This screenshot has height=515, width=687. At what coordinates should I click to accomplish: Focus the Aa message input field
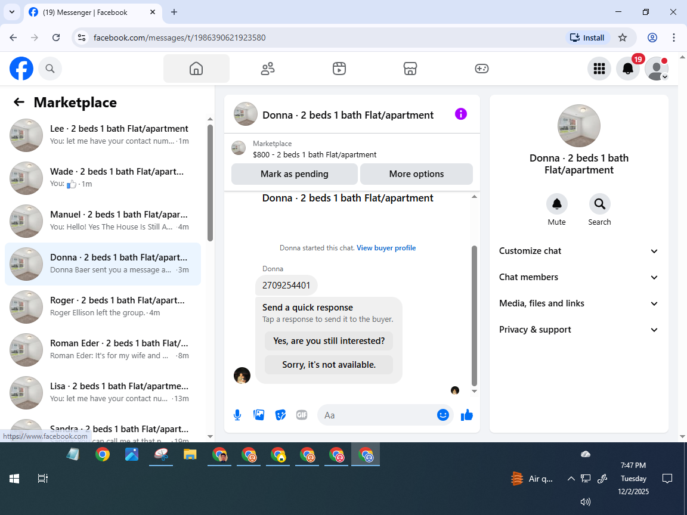click(x=379, y=415)
